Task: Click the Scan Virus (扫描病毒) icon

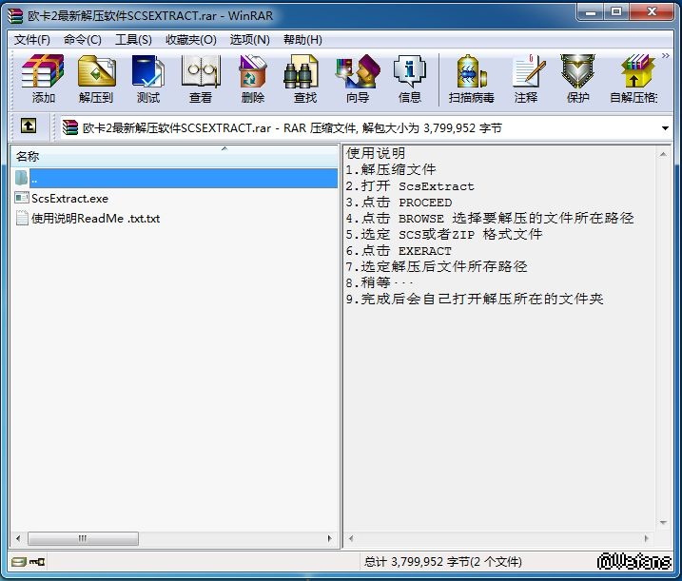Action: coord(472,79)
